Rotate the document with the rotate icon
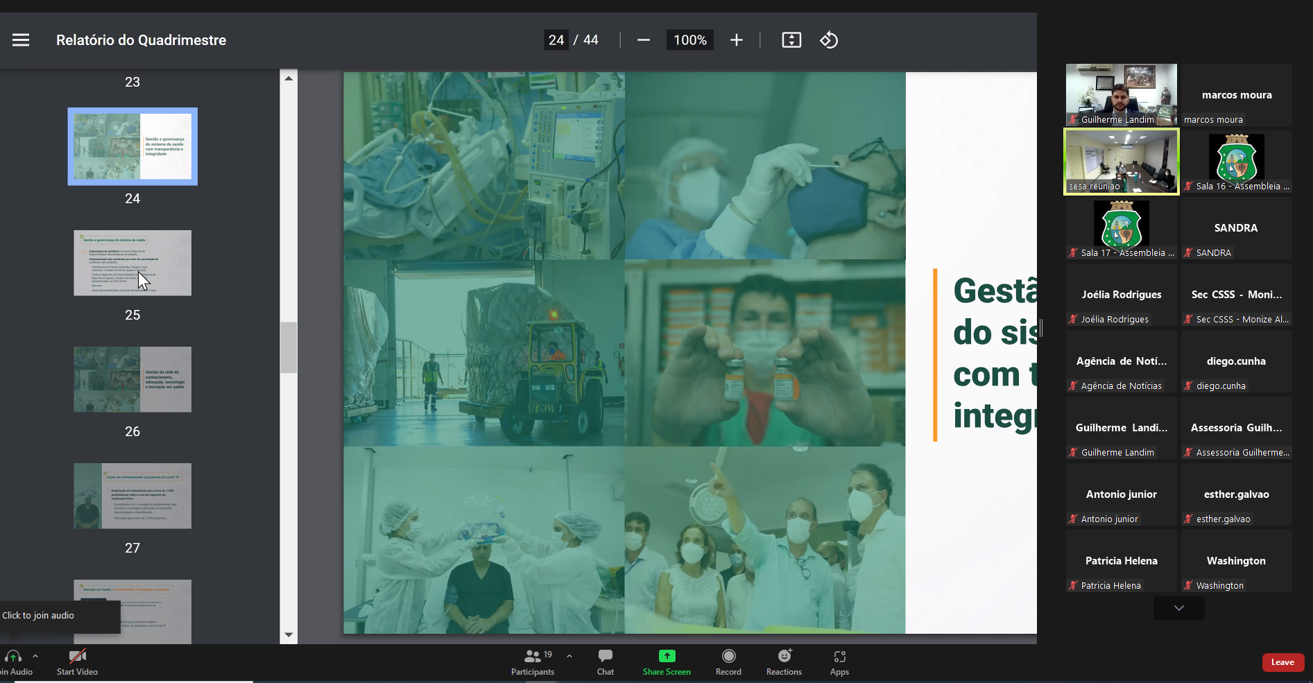Viewport: 1313px width, 683px height. 829,40
